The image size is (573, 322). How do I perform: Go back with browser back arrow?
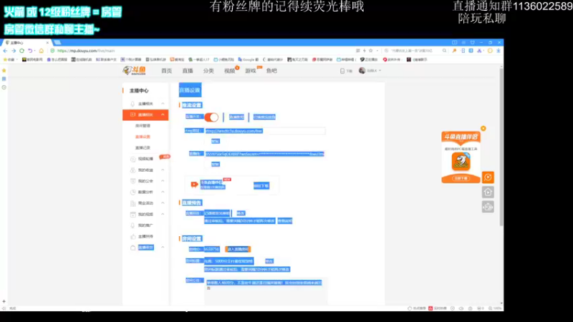[5, 51]
